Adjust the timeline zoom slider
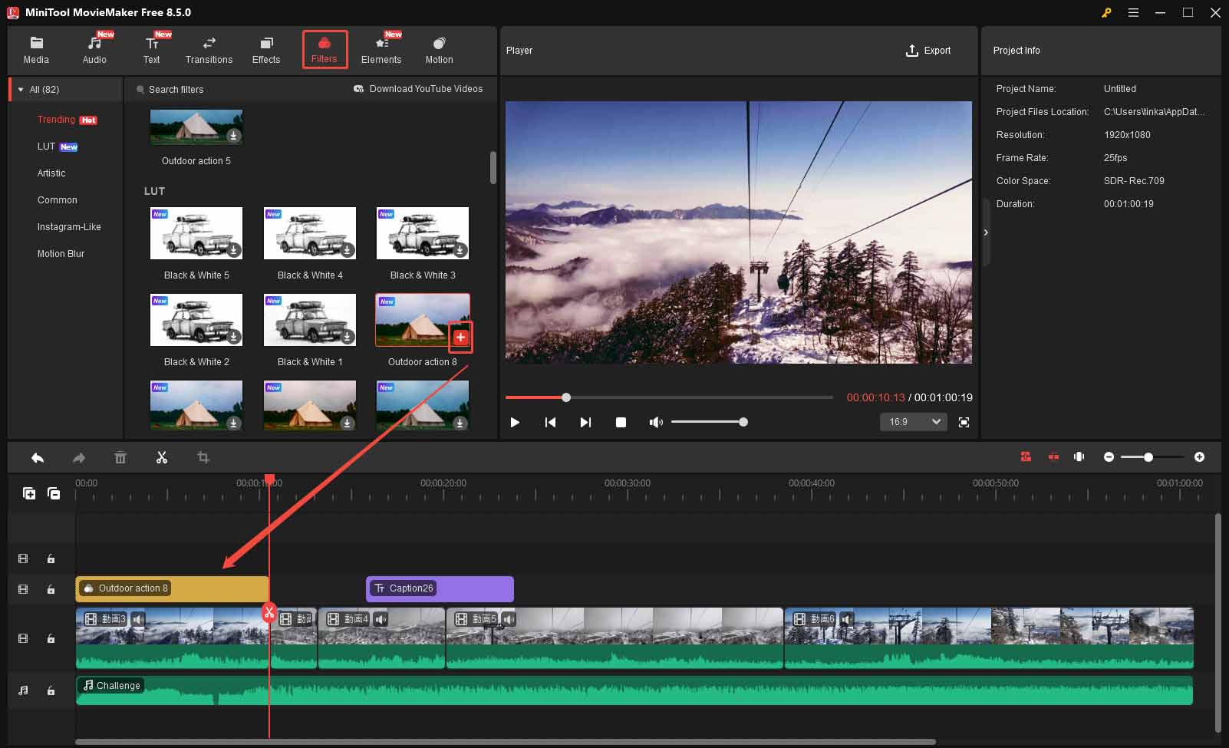This screenshot has height=748, width=1229. click(x=1149, y=456)
